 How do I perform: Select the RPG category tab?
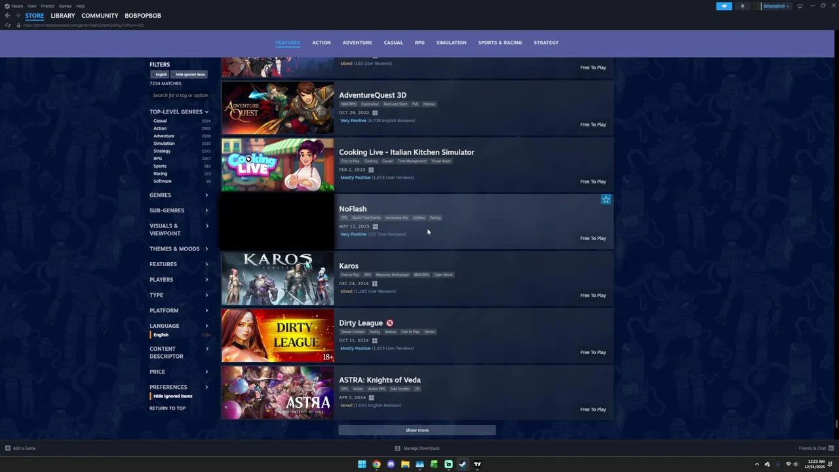pyautogui.click(x=419, y=43)
